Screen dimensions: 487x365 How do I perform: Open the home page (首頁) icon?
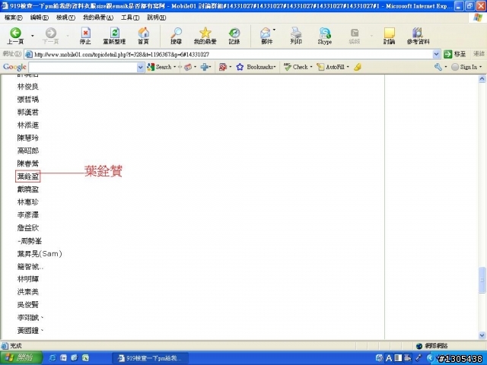coord(143,36)
